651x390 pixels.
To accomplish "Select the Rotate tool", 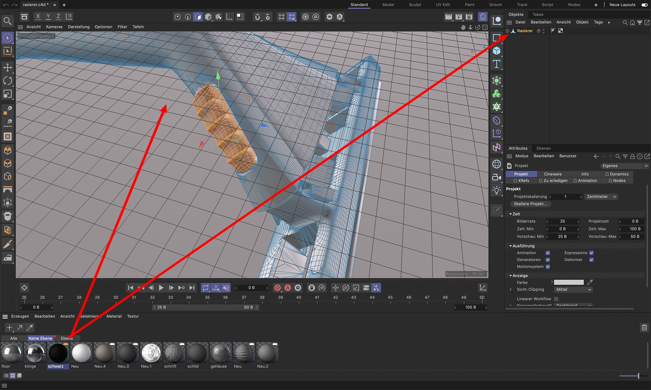I will pyautogui.click(x=7, y=81).
